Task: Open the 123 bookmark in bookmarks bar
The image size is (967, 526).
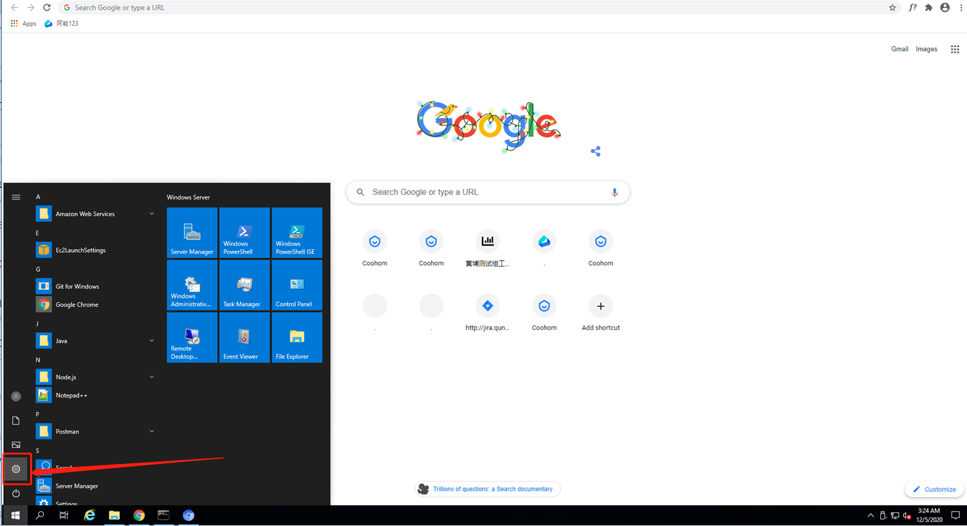Action: click(x=61, y=23)
